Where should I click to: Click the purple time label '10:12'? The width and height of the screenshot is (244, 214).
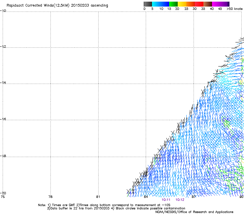(x=180, y=200)
